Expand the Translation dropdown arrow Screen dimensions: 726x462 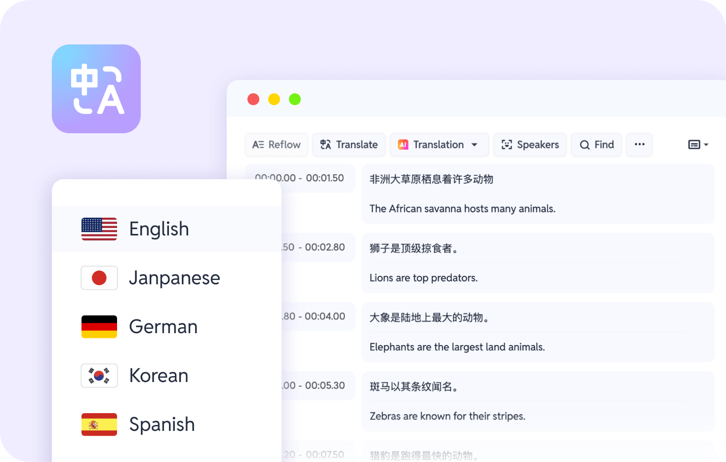coord(475,145)
